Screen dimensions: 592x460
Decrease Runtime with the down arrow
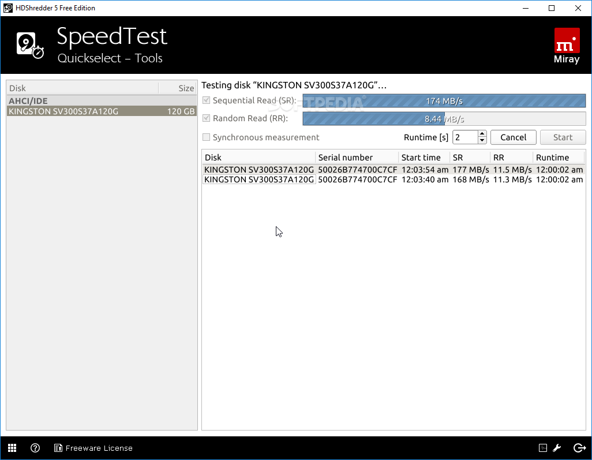(482, 140)
